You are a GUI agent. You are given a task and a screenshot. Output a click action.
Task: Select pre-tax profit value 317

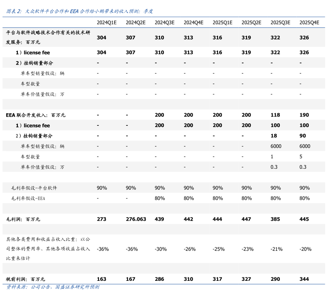tap(217, 279)
